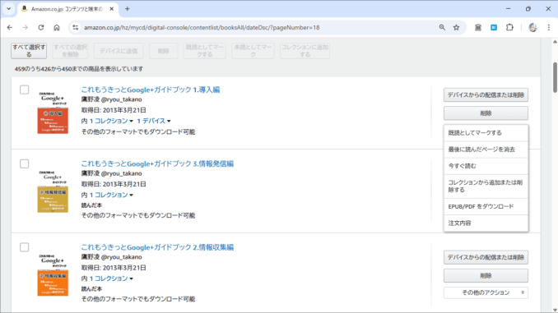This screenshot has height=313, width=558.
Task: Open the title link 1.導入編
Action: pyautogui.click(x=150, y=90)
